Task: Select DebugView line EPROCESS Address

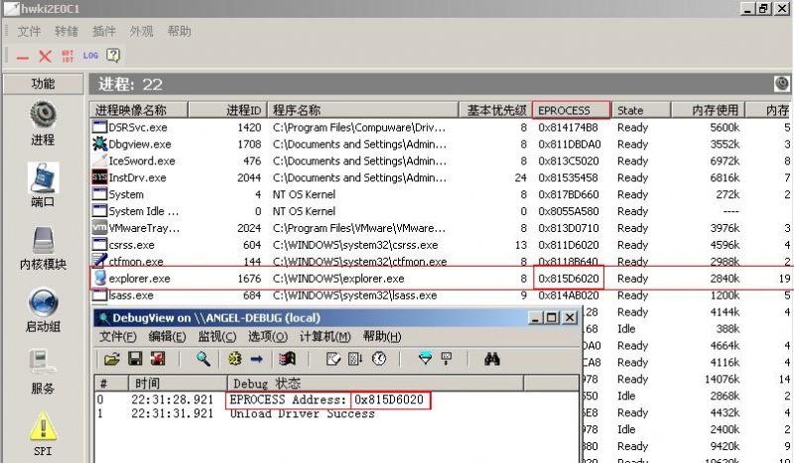Action: point(336,400)
